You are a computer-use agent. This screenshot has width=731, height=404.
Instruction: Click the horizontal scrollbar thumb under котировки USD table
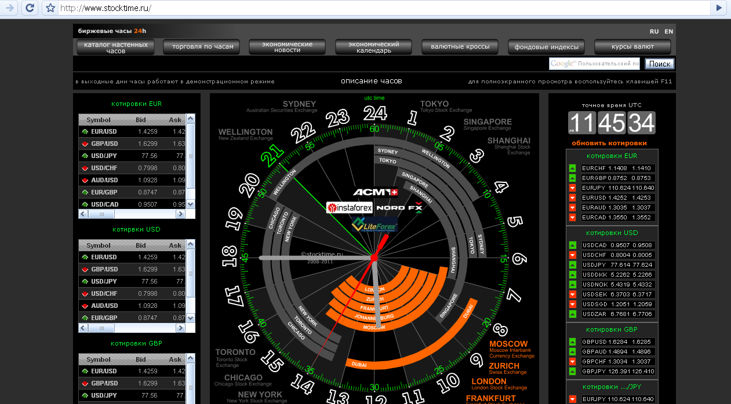coord(102,328)
